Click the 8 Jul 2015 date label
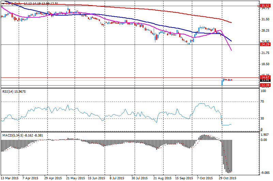 click(117, 178)
